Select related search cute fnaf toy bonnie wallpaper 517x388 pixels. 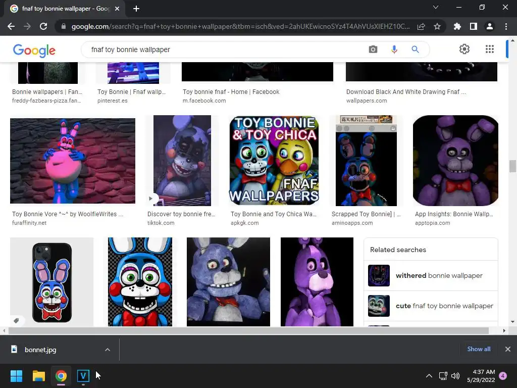click(431, 306)
